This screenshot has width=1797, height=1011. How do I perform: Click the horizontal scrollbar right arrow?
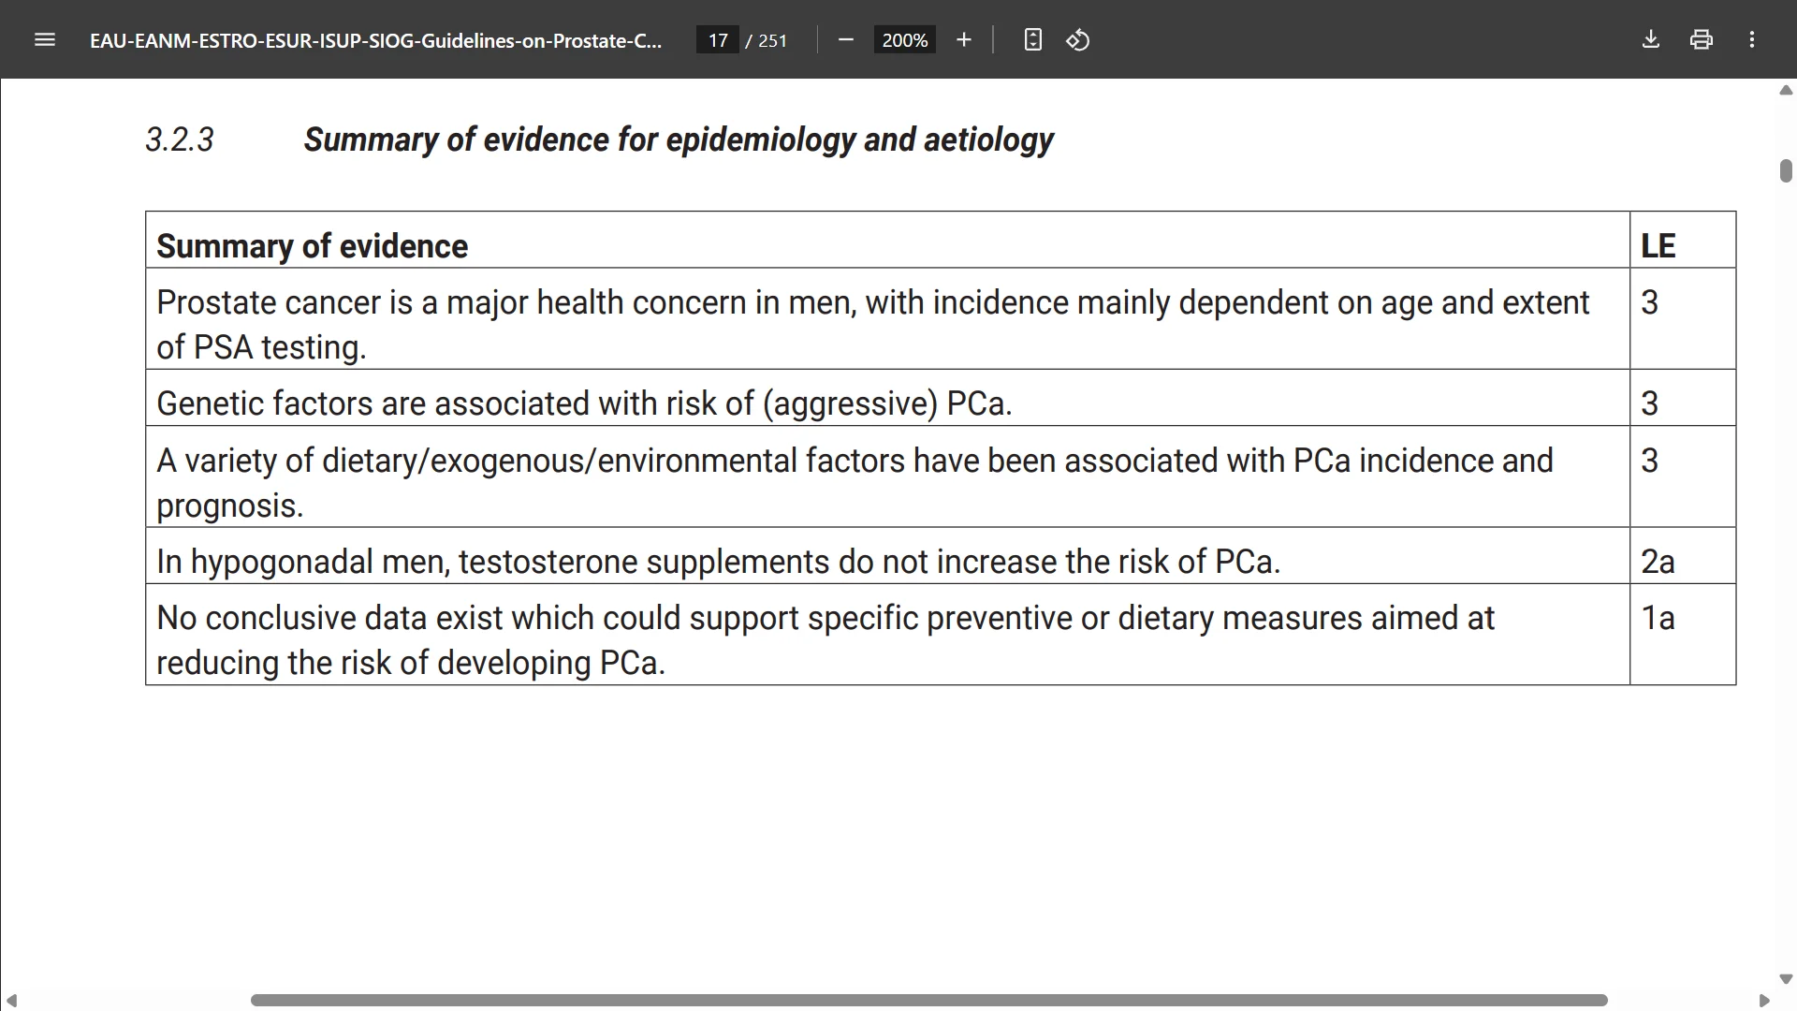pos(1764,1001)
